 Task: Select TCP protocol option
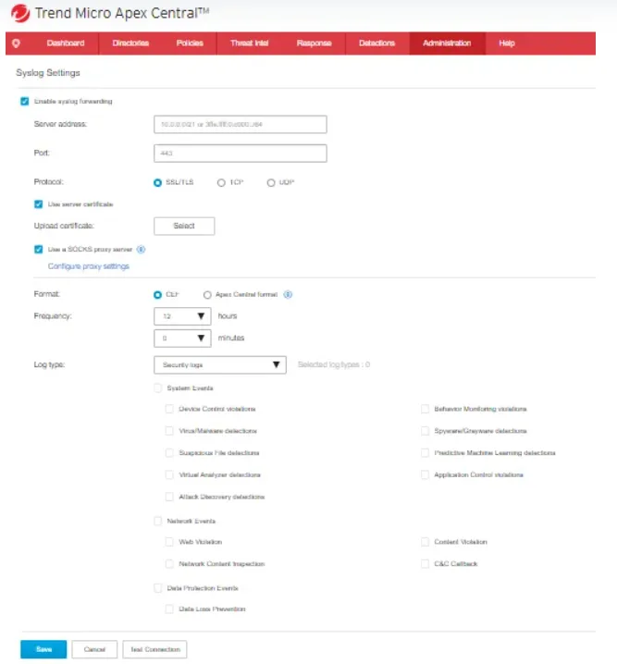[x=221, y=182]
